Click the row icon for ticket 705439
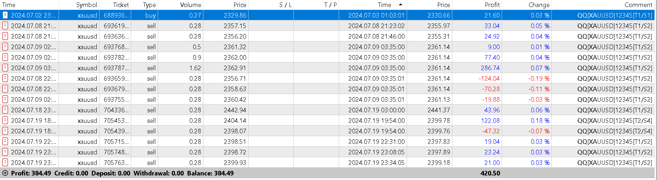Image resolution: width=657 pixels, height=180 pixels. click(x=5, y=131)
